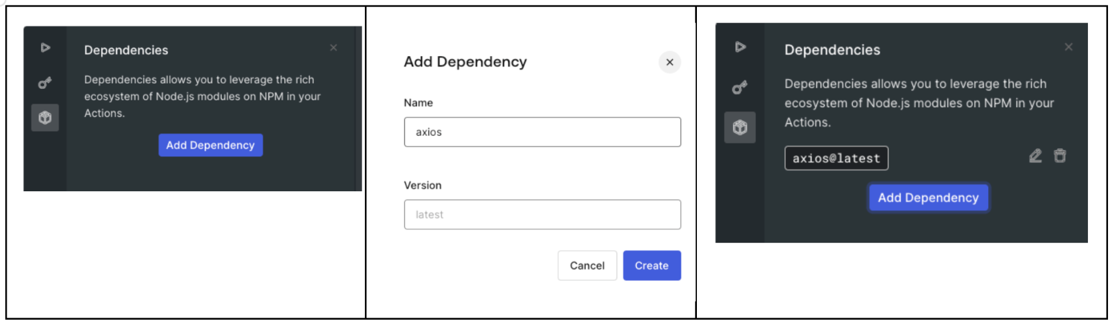
Task: Click the Dependencies heading above axios@latest
Action: [832, 50]
